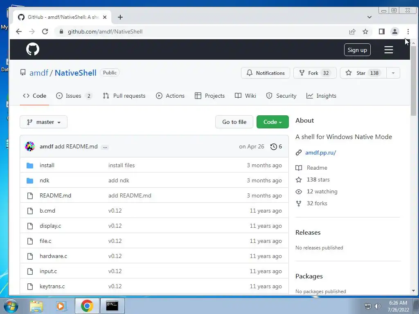Screen dimensions: 419x314
Task: Open the file.c file
Action: tap(45, 241)
